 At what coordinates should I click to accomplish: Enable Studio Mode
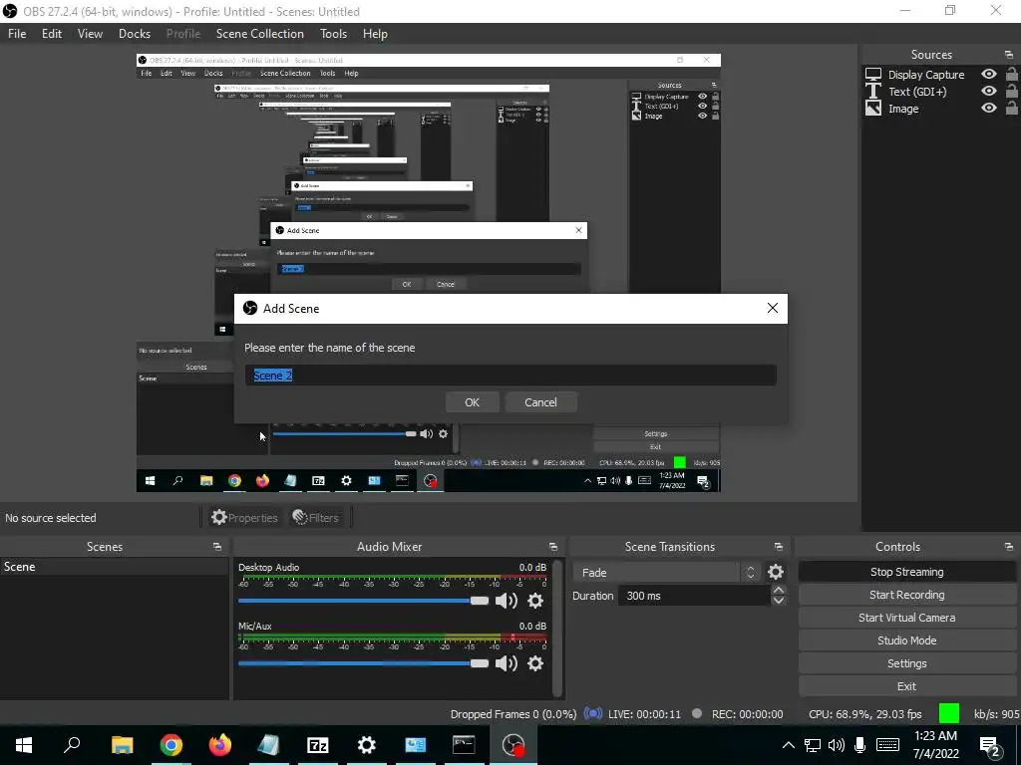pos(906,640)
